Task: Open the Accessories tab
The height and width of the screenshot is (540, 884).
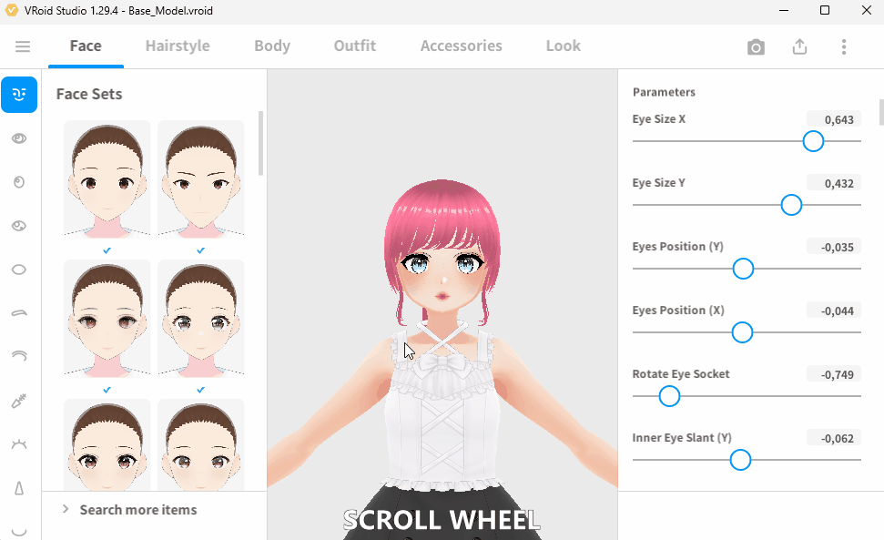Action: pos(461,46)
